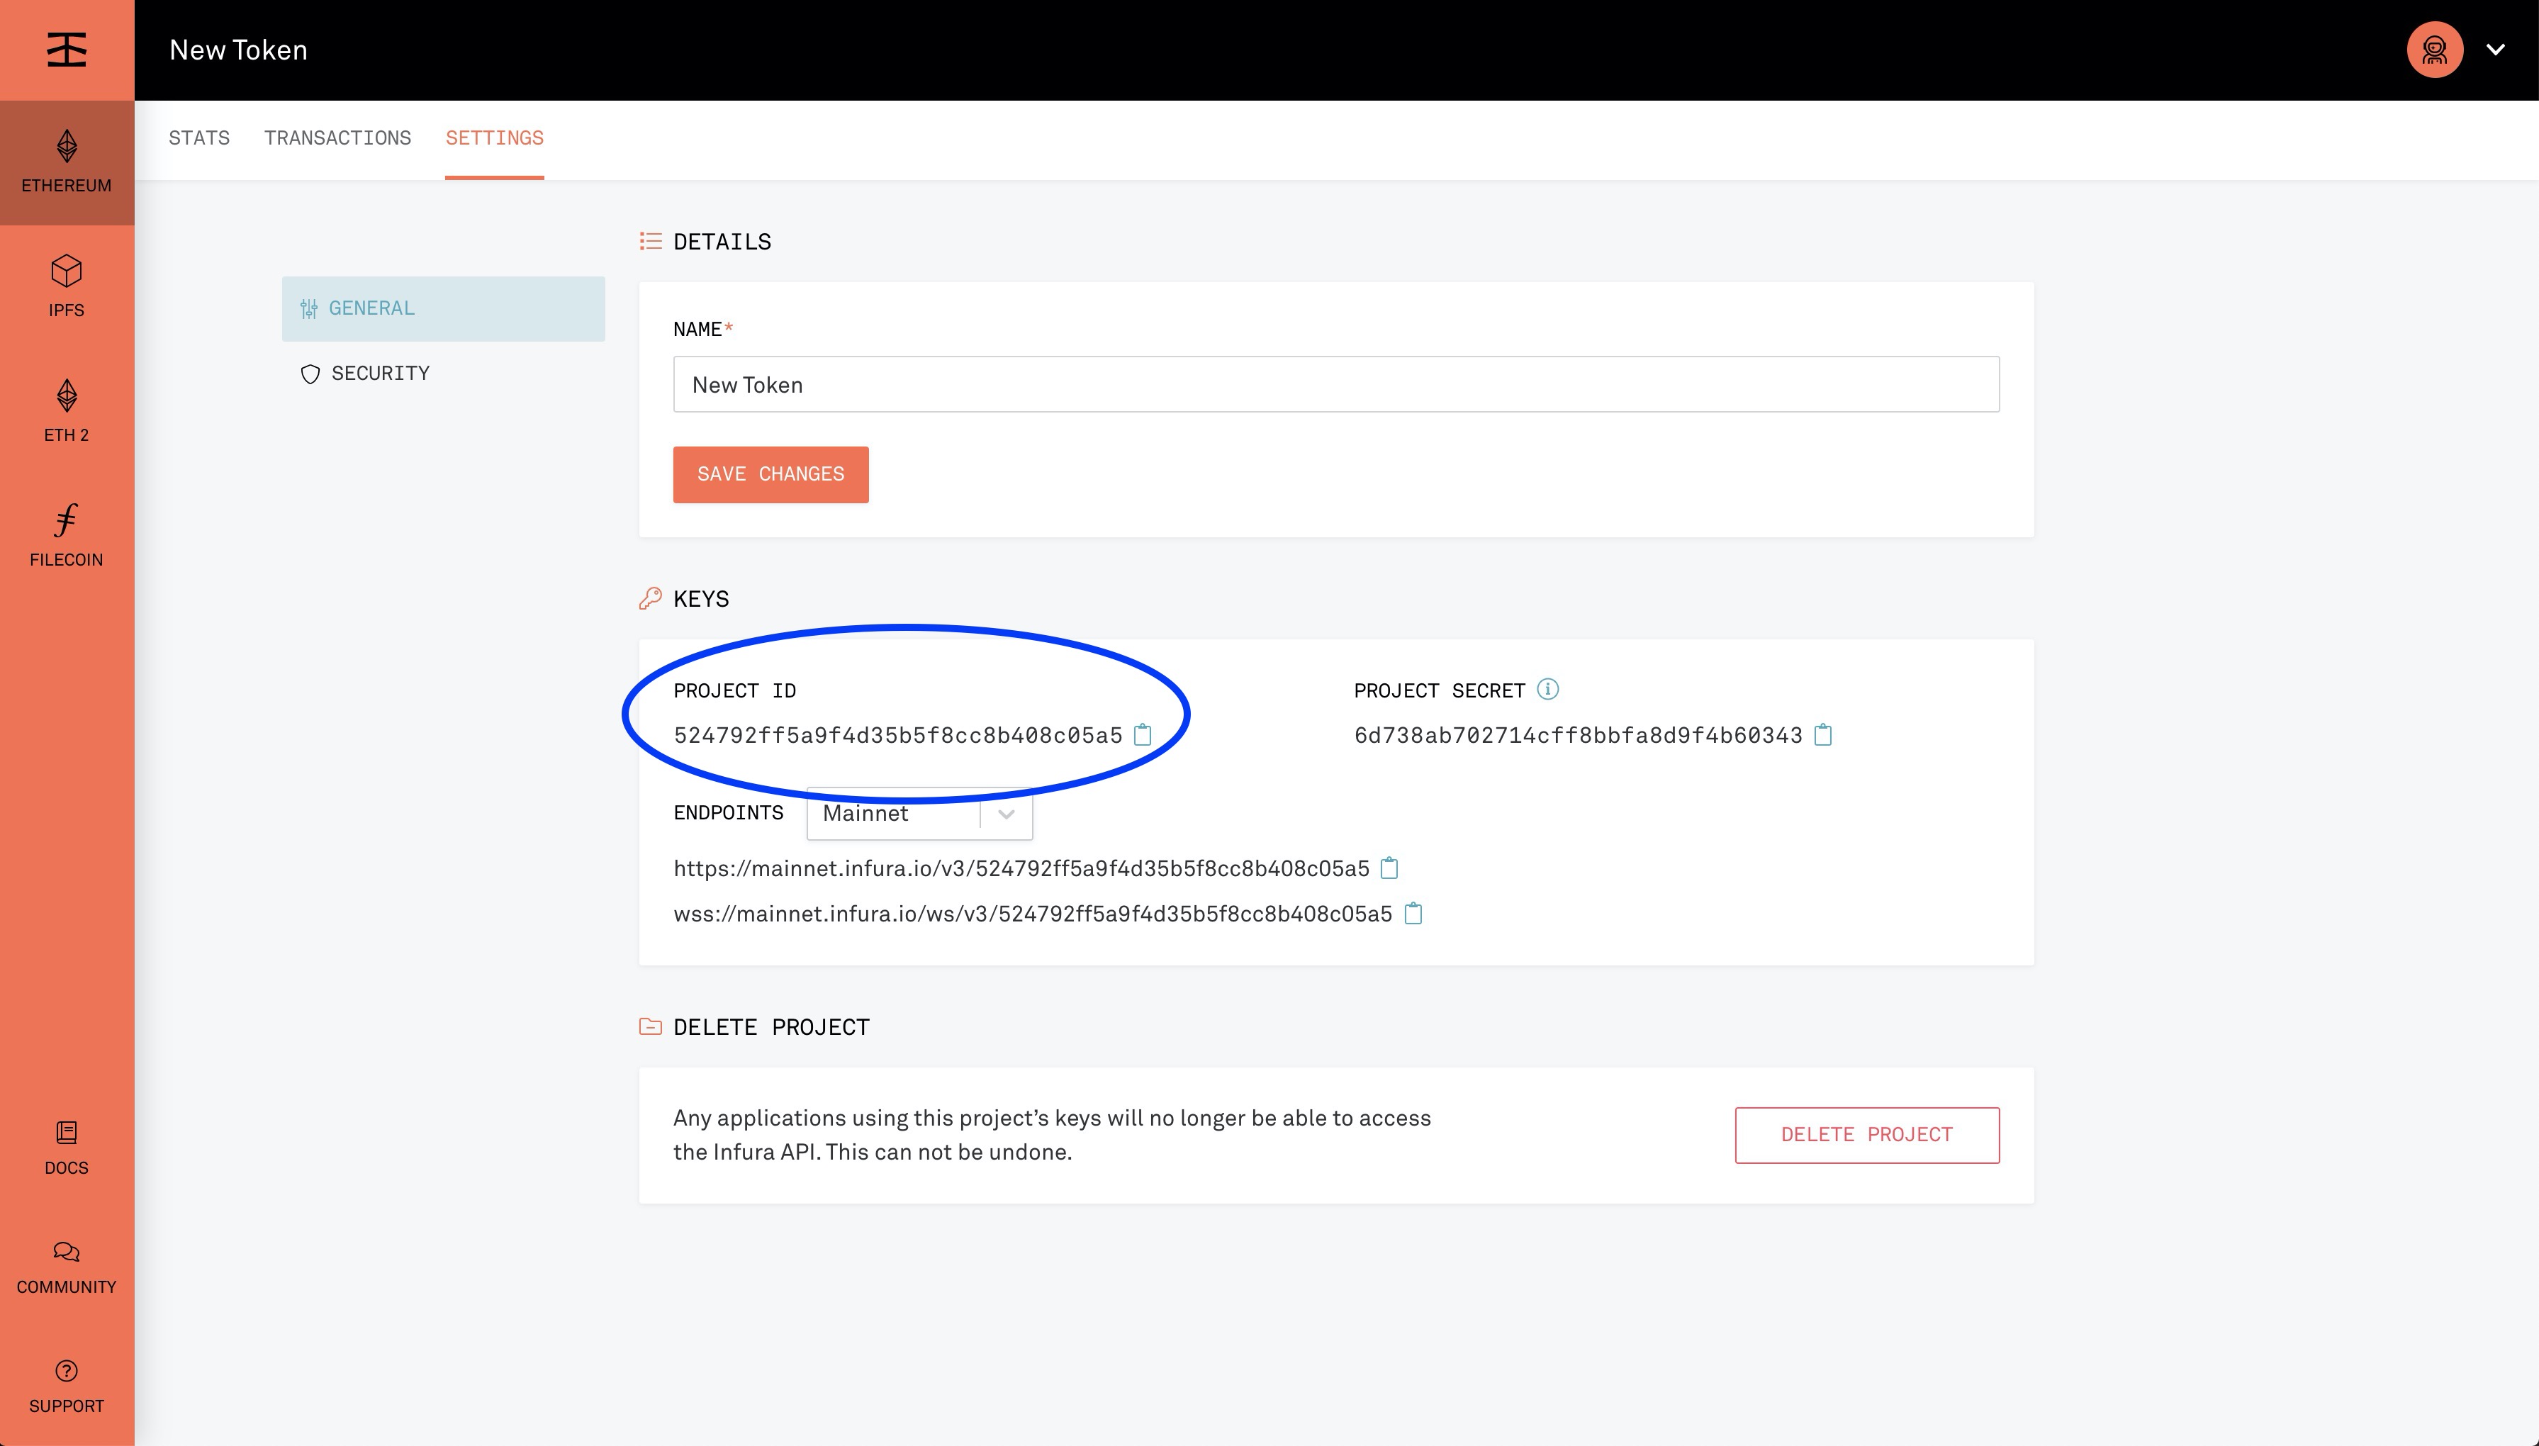Switch to the Stats tab
Image resolution: width=2539 pixels, height=1446 pixels.
198,138
